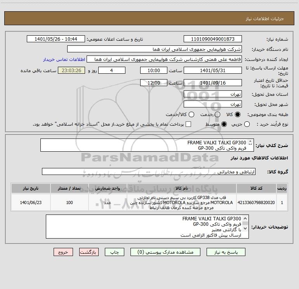Viewport: 299px width, 289px height.
Task: Click the delivery province field تهران
Action: click(x=213, y=94)
